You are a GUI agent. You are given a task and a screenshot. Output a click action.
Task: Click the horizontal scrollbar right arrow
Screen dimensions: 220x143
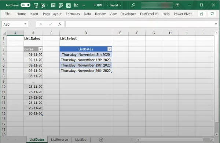point(212,140)
